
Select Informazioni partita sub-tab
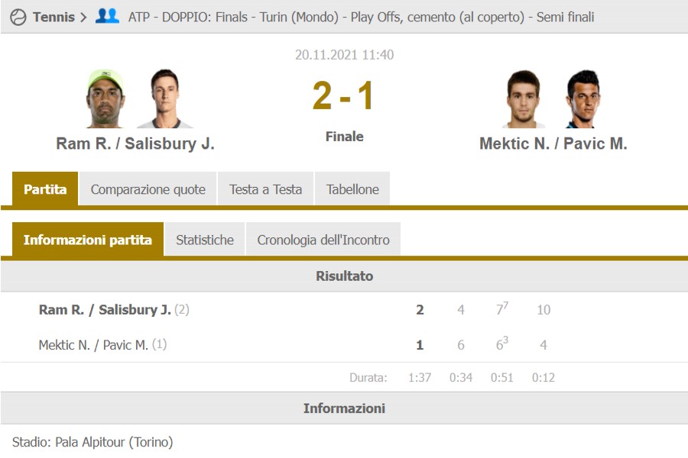[x=88, y=240]
